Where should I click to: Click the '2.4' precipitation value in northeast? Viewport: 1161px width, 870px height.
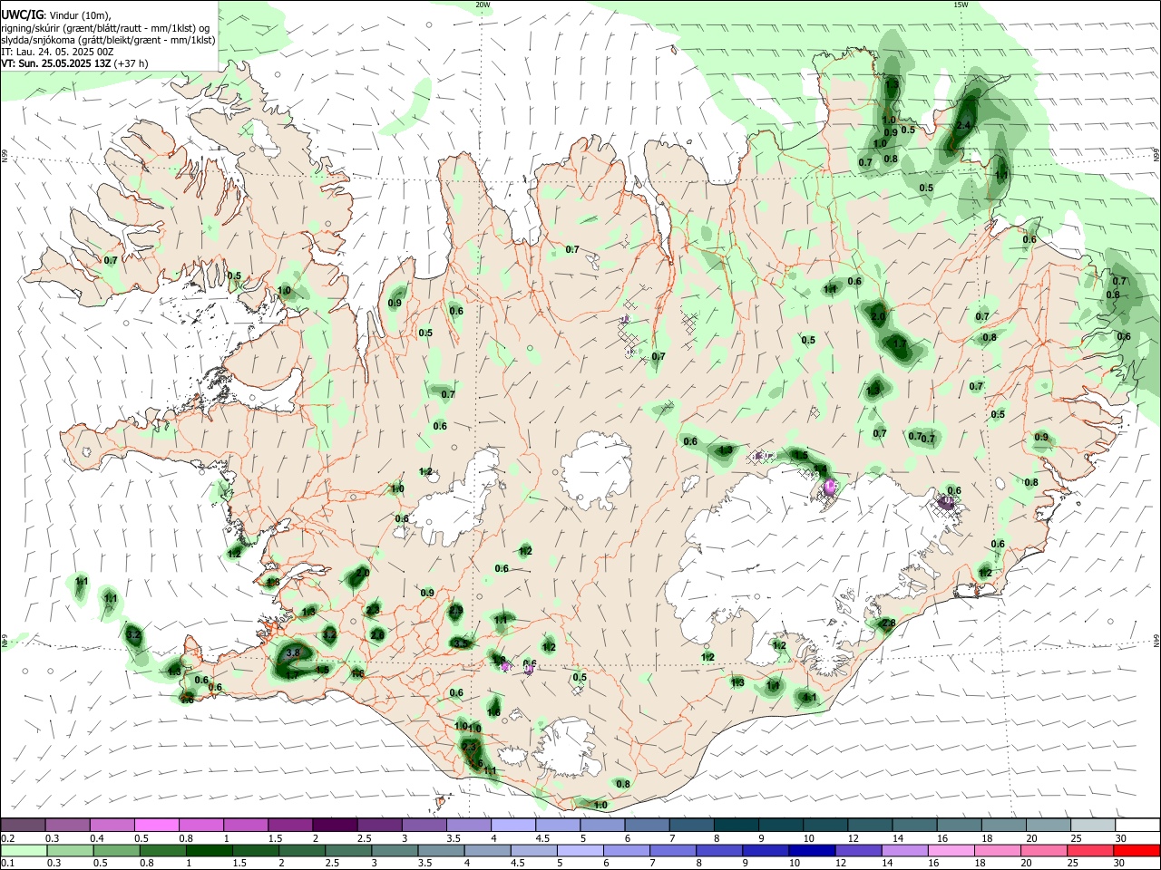pos(963,125)
